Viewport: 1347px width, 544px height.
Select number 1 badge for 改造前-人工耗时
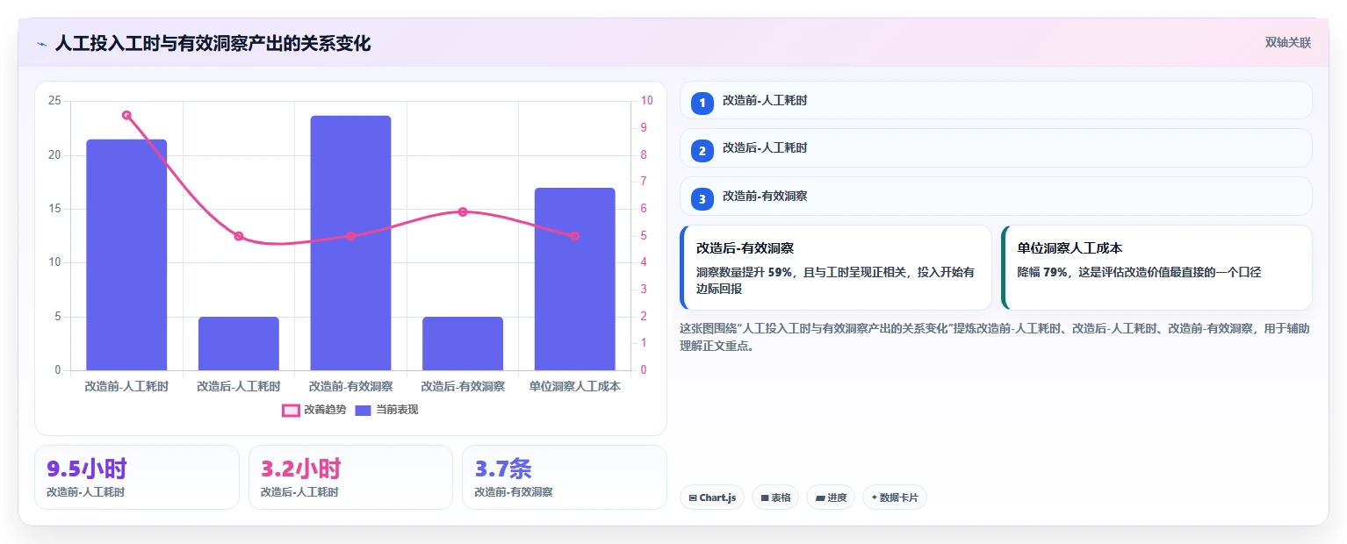[702, 103]
